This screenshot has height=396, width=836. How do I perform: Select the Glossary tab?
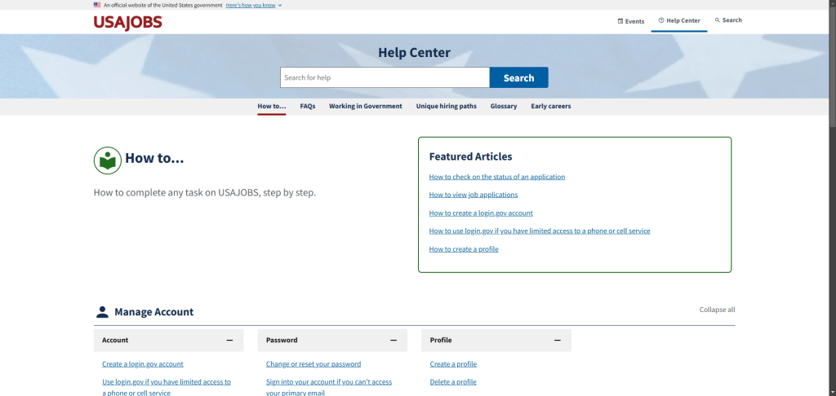point(503,106)
